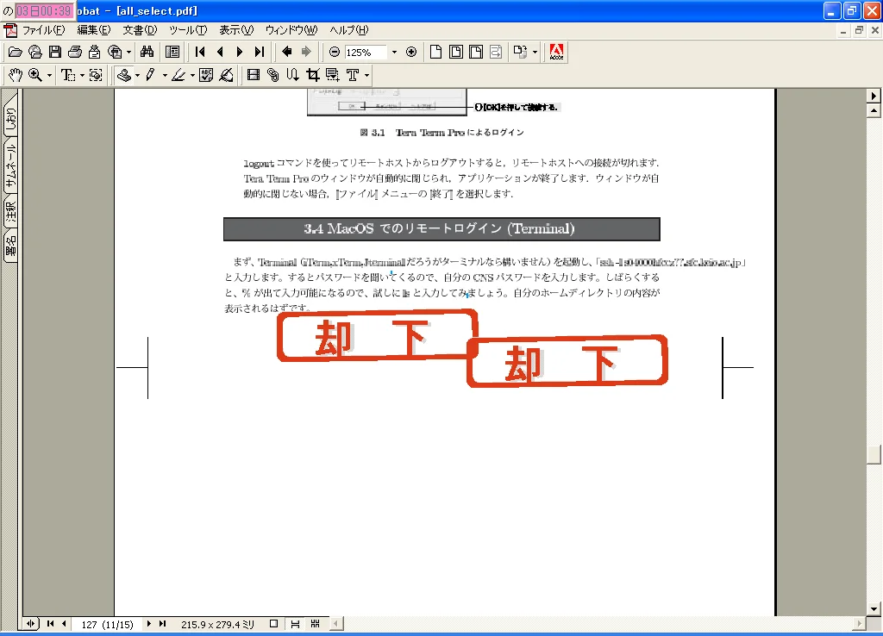Expand the highlighter tool options arrow
883x636 pixels.
pyautogui.click(x=192, y=75)
